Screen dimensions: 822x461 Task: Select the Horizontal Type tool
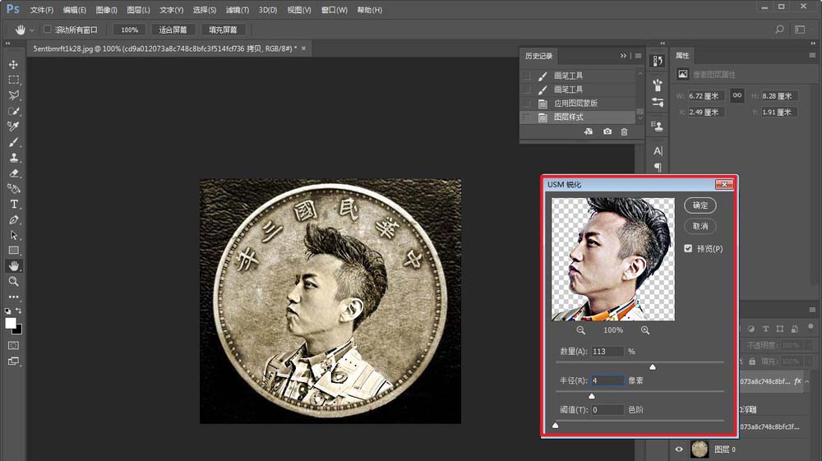point(14,204)
